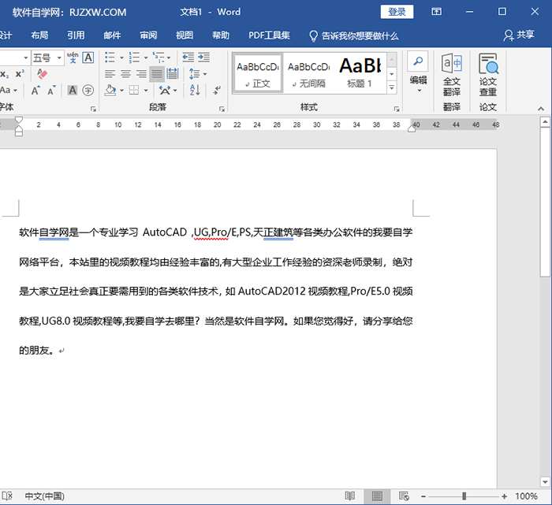
Task: Toggle show paragraph marks
Action: point(217,91)
